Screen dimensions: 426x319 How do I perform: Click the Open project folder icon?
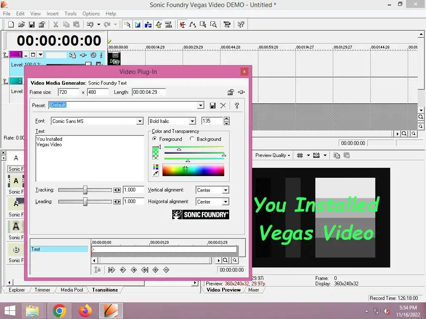coord(21,25)
